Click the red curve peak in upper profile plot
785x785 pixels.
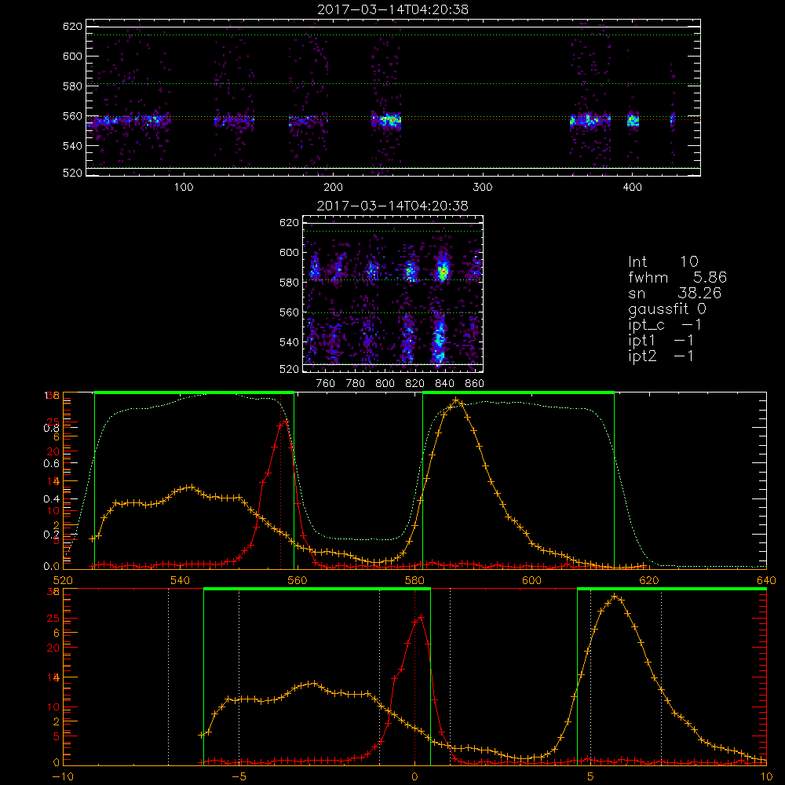click(x=285, y=422)
